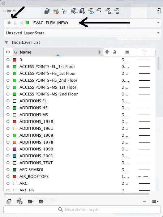Click the Search for layer field
This screenshot has width=163, height=217.
82,209
